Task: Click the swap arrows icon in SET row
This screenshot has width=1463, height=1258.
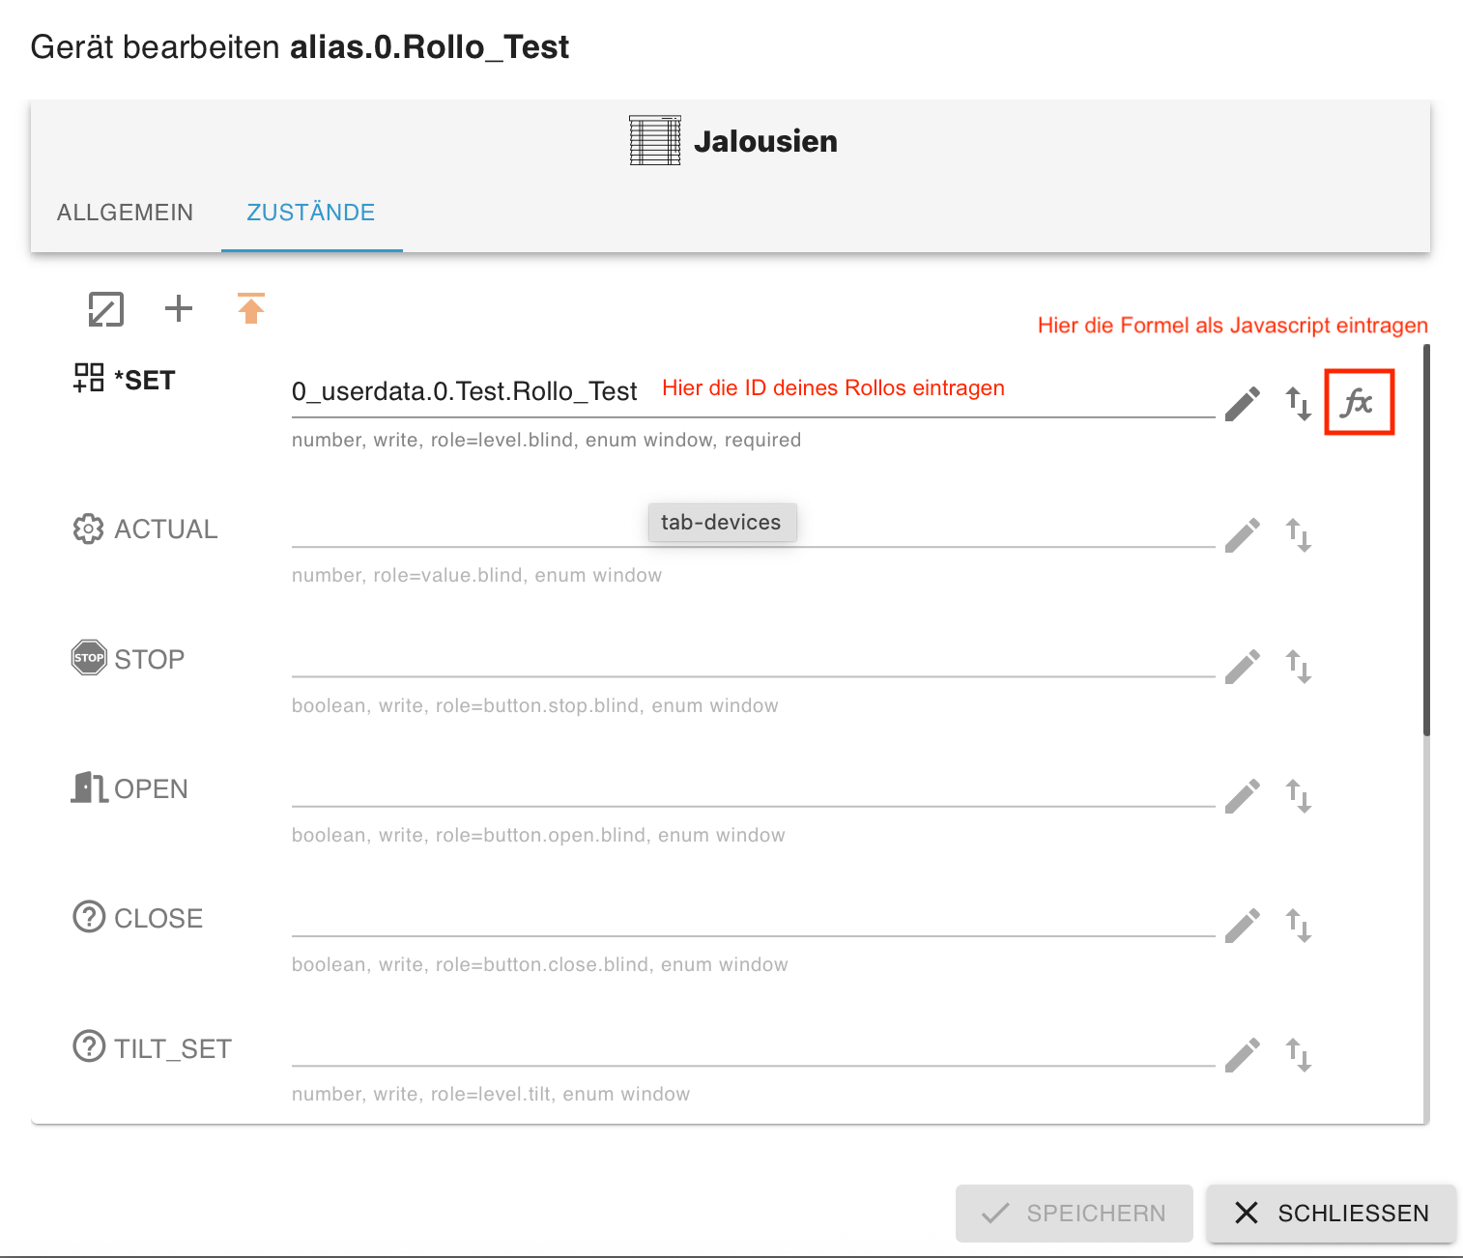Action: pyautogui.click(x=1299, y=404)
